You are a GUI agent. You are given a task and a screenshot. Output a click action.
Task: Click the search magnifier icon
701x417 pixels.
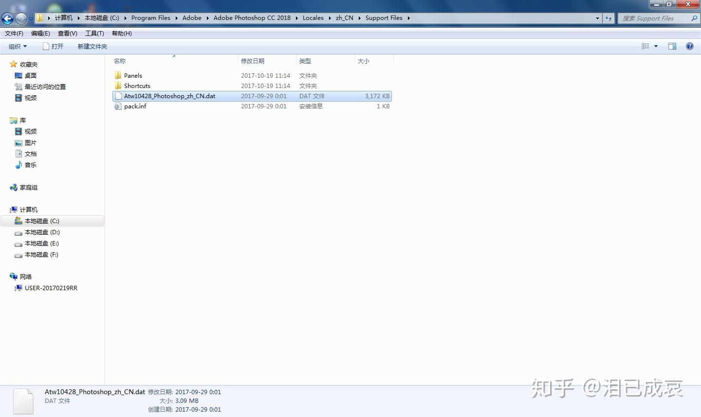pyautogui.click(x=695, y=18)
